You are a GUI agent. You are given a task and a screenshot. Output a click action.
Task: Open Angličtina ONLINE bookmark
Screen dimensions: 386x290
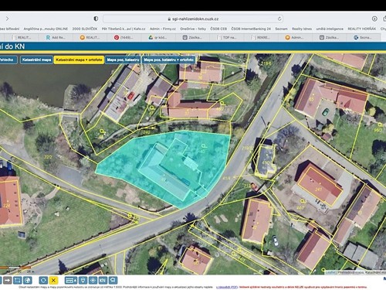point(46,29)
